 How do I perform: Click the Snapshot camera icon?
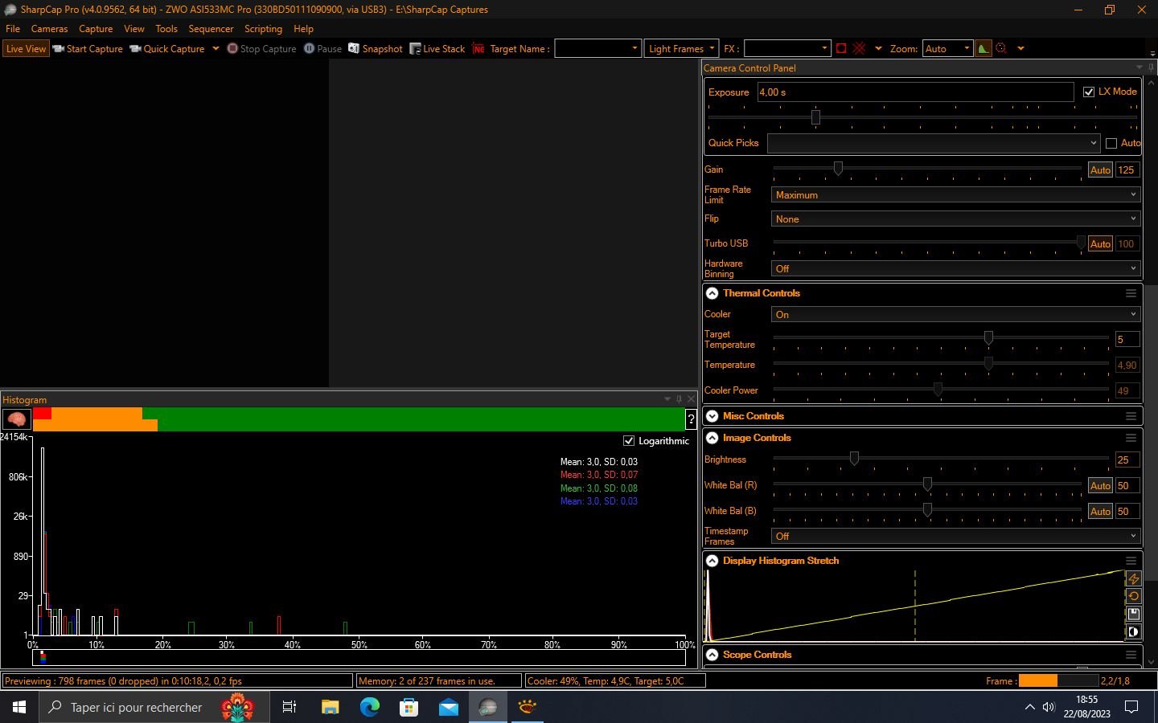tap(354, 49)
